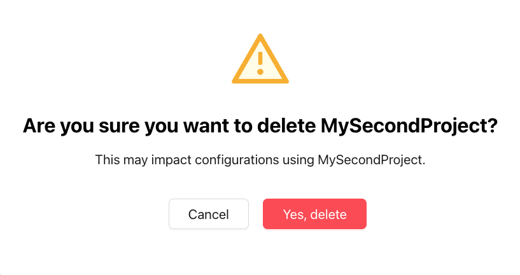Click the word Cancel label
Image resolution: width=520 pixels, height=275 pixels.
209,215
